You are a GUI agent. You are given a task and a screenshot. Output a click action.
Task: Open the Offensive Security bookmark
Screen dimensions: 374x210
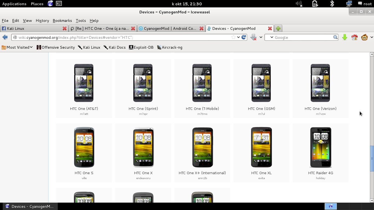(x=56, y=47)
